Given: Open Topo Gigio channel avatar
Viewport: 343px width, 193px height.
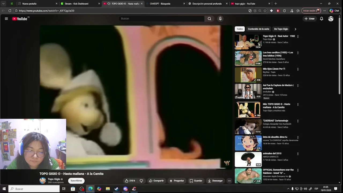Looking at the screenshot, I should click(43, 181).
